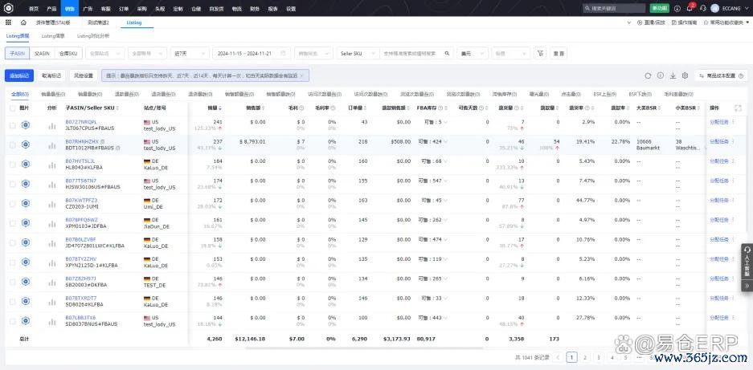Open calendar icon in date range field
Screen dimensions: 753x370
click(x=284, y=53)
